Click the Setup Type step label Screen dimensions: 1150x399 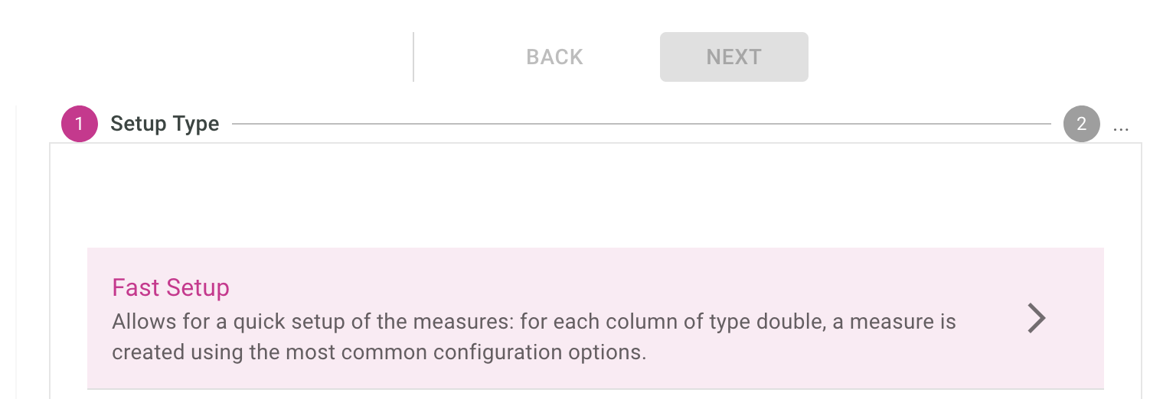tap(165, 124)
